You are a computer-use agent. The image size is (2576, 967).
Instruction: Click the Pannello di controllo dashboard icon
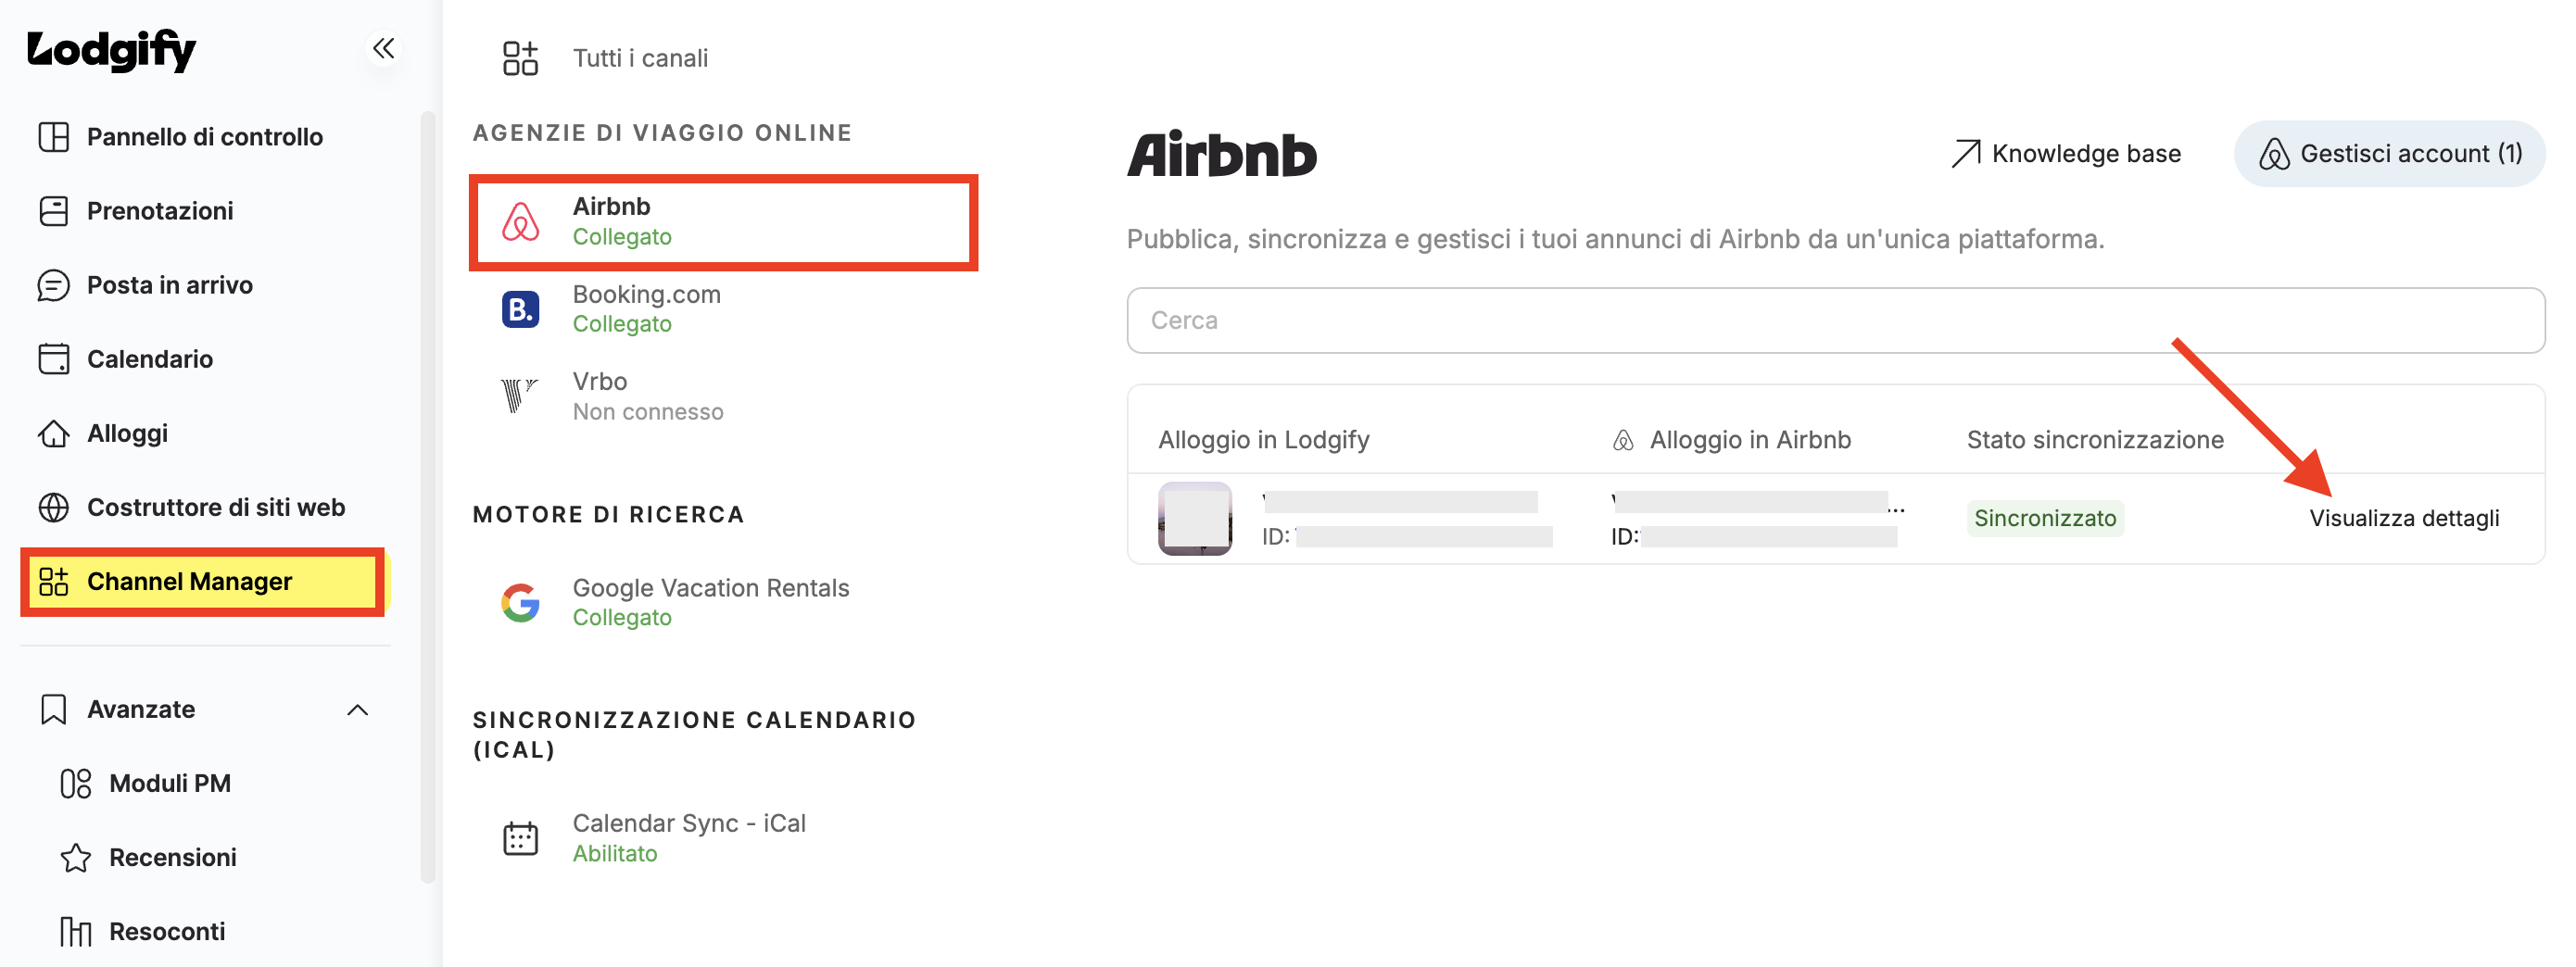pyautogui.click(x=54, y=137)
